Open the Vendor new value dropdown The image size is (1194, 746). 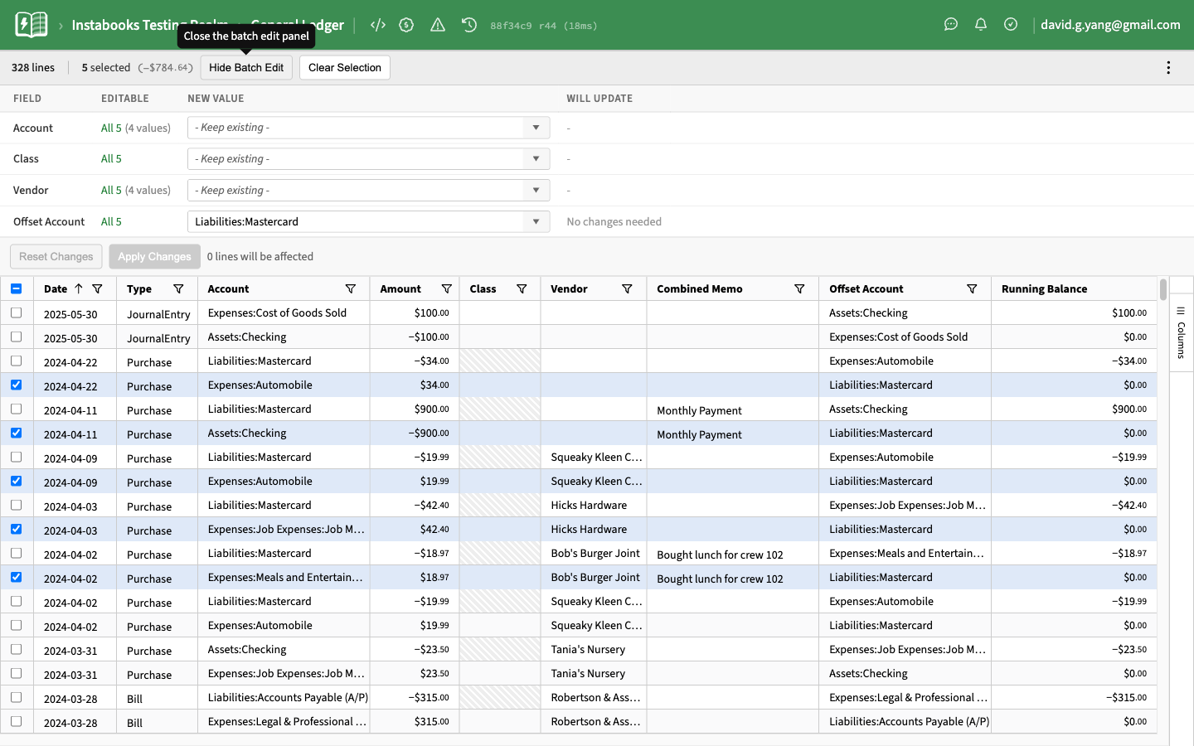(368, 190)
